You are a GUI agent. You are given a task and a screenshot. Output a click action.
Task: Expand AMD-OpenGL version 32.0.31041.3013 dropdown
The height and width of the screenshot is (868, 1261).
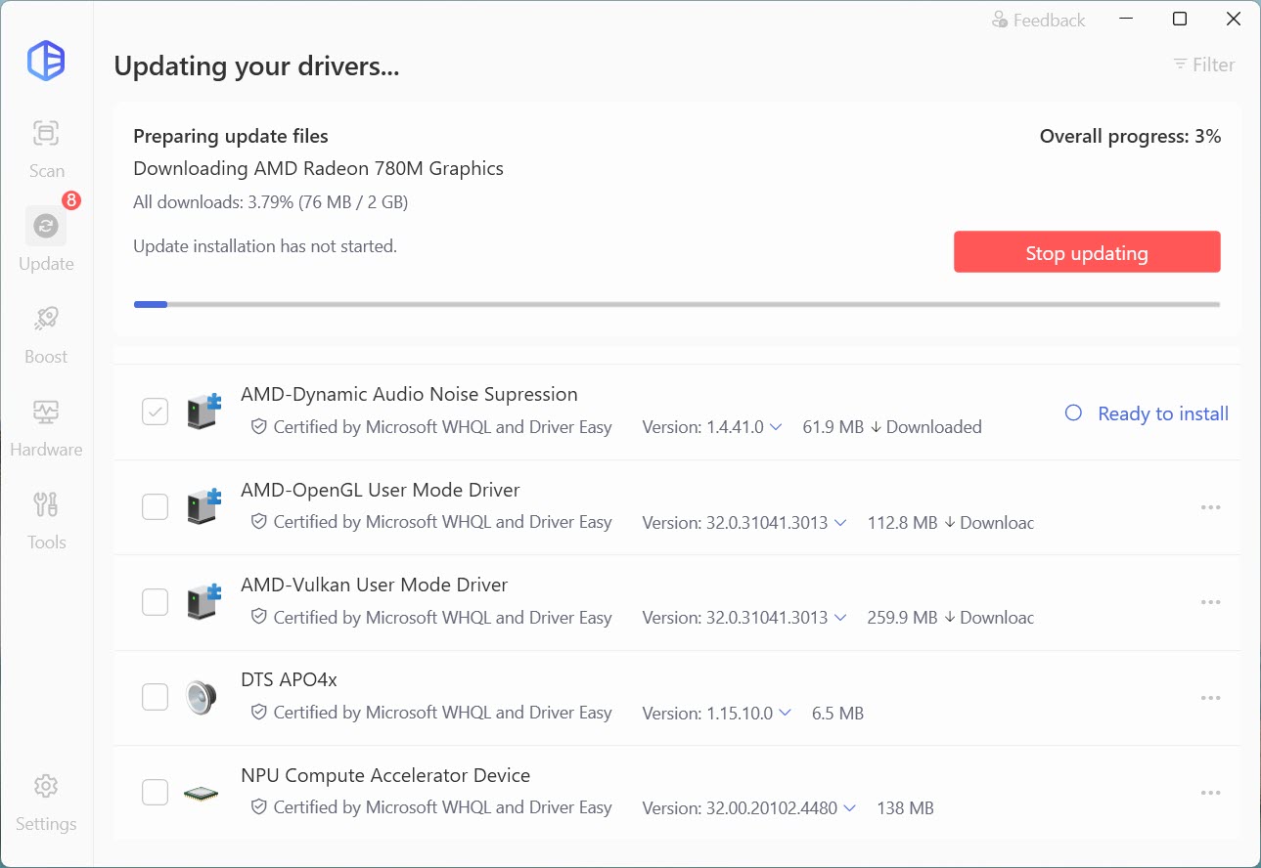click(x=839, y=523)
